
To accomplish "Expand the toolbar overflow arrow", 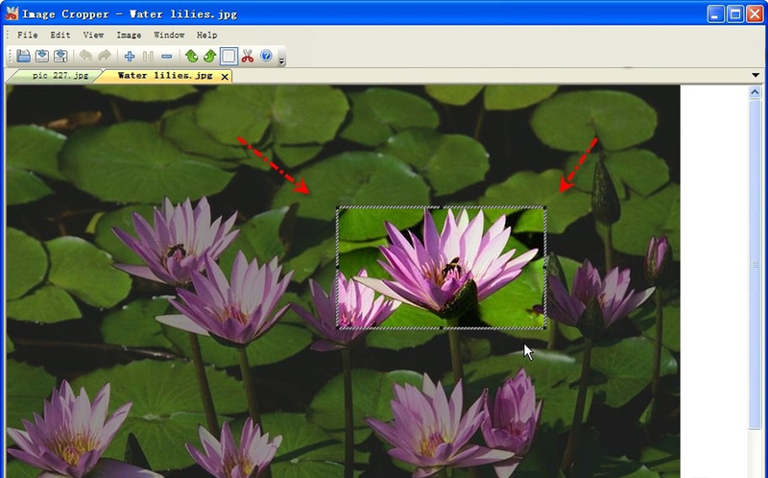I will tap(281, 61).
